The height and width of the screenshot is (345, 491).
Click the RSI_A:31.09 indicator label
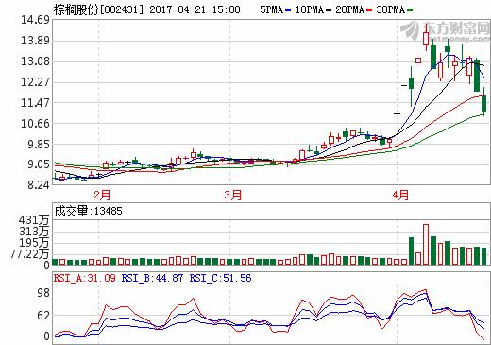pos(85,278)
